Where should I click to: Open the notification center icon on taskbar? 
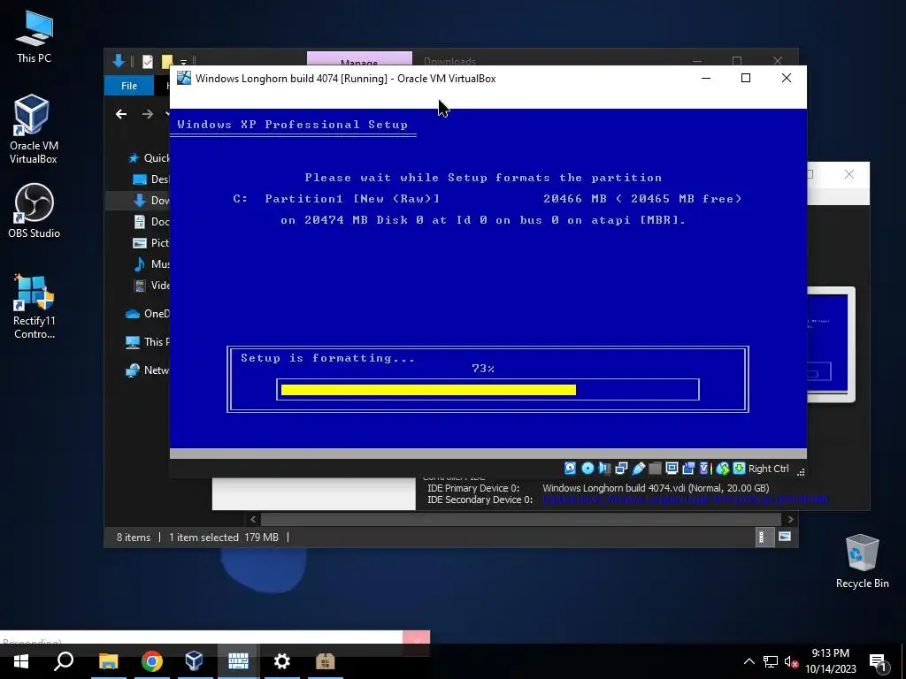pyautogui.click(x=878, y=662)
